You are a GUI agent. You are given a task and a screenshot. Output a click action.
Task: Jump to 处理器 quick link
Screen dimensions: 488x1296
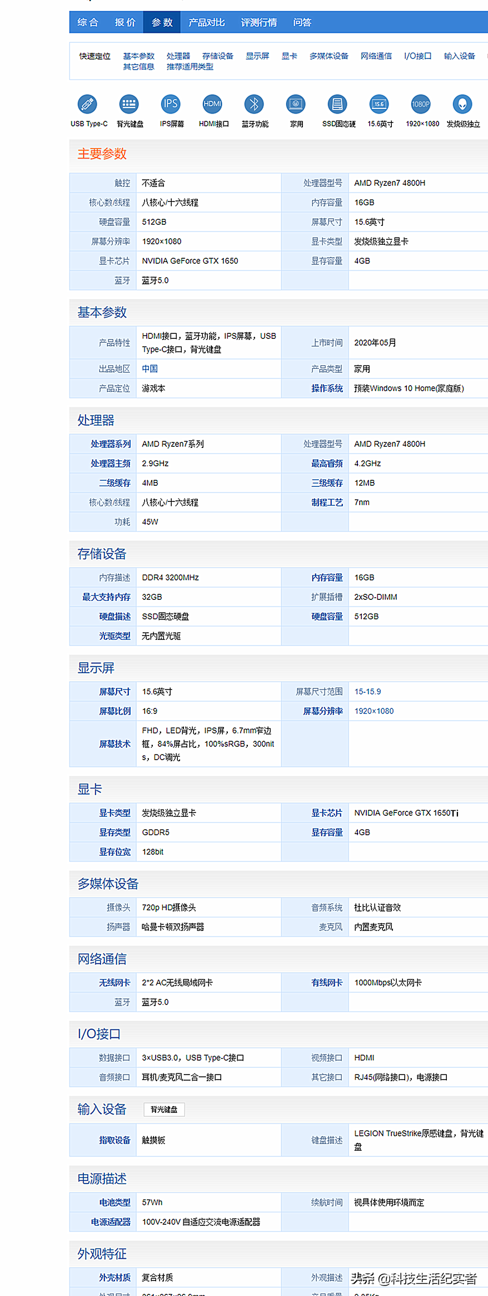[x=178, y=56]
